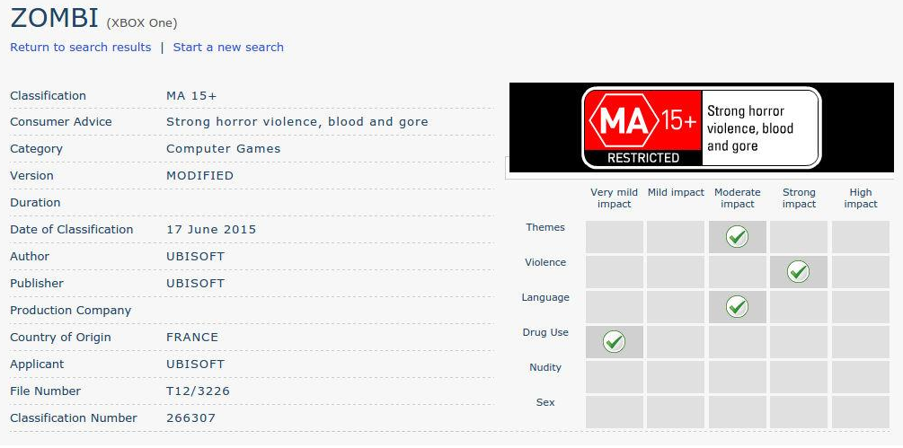
Task: Click the Very mild impact column header
Action: click(614, 198)
